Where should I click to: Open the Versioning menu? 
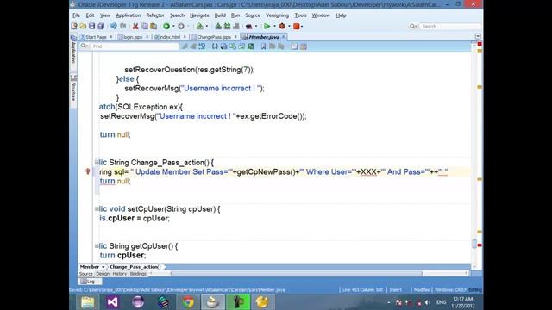pos(277,15)
